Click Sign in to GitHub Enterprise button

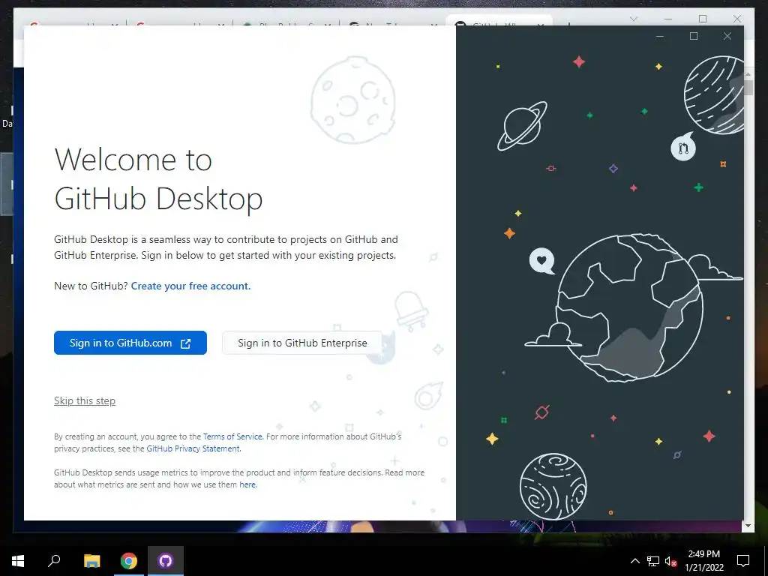pos(302,343)
